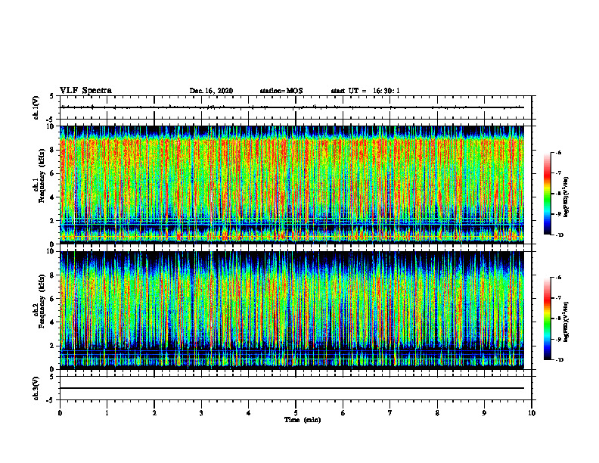The width and height of the screenshot is (599, 463).
Task: Click the "ch.3(V)" axis label
Action: pyautogui.click(x=36, y=388)
